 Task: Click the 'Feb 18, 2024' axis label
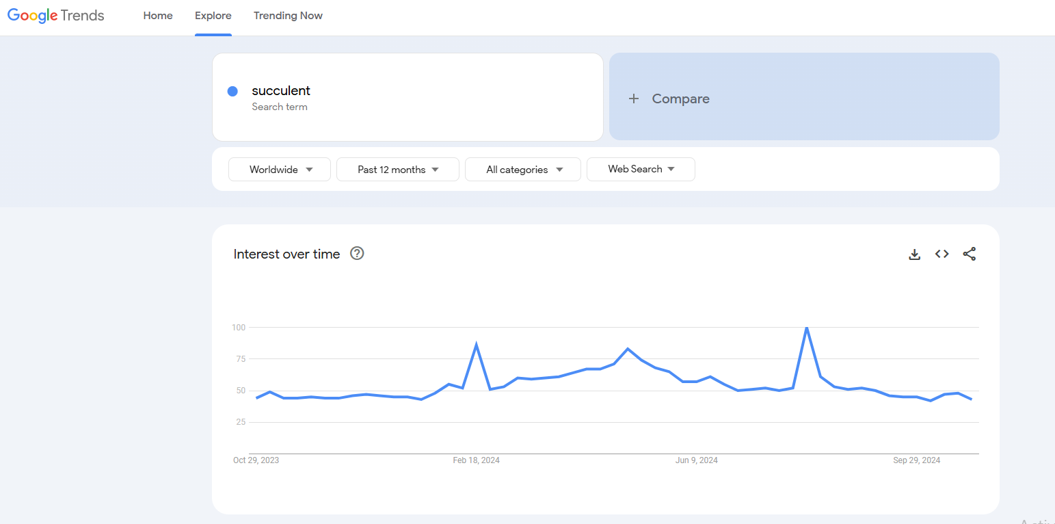477,460
